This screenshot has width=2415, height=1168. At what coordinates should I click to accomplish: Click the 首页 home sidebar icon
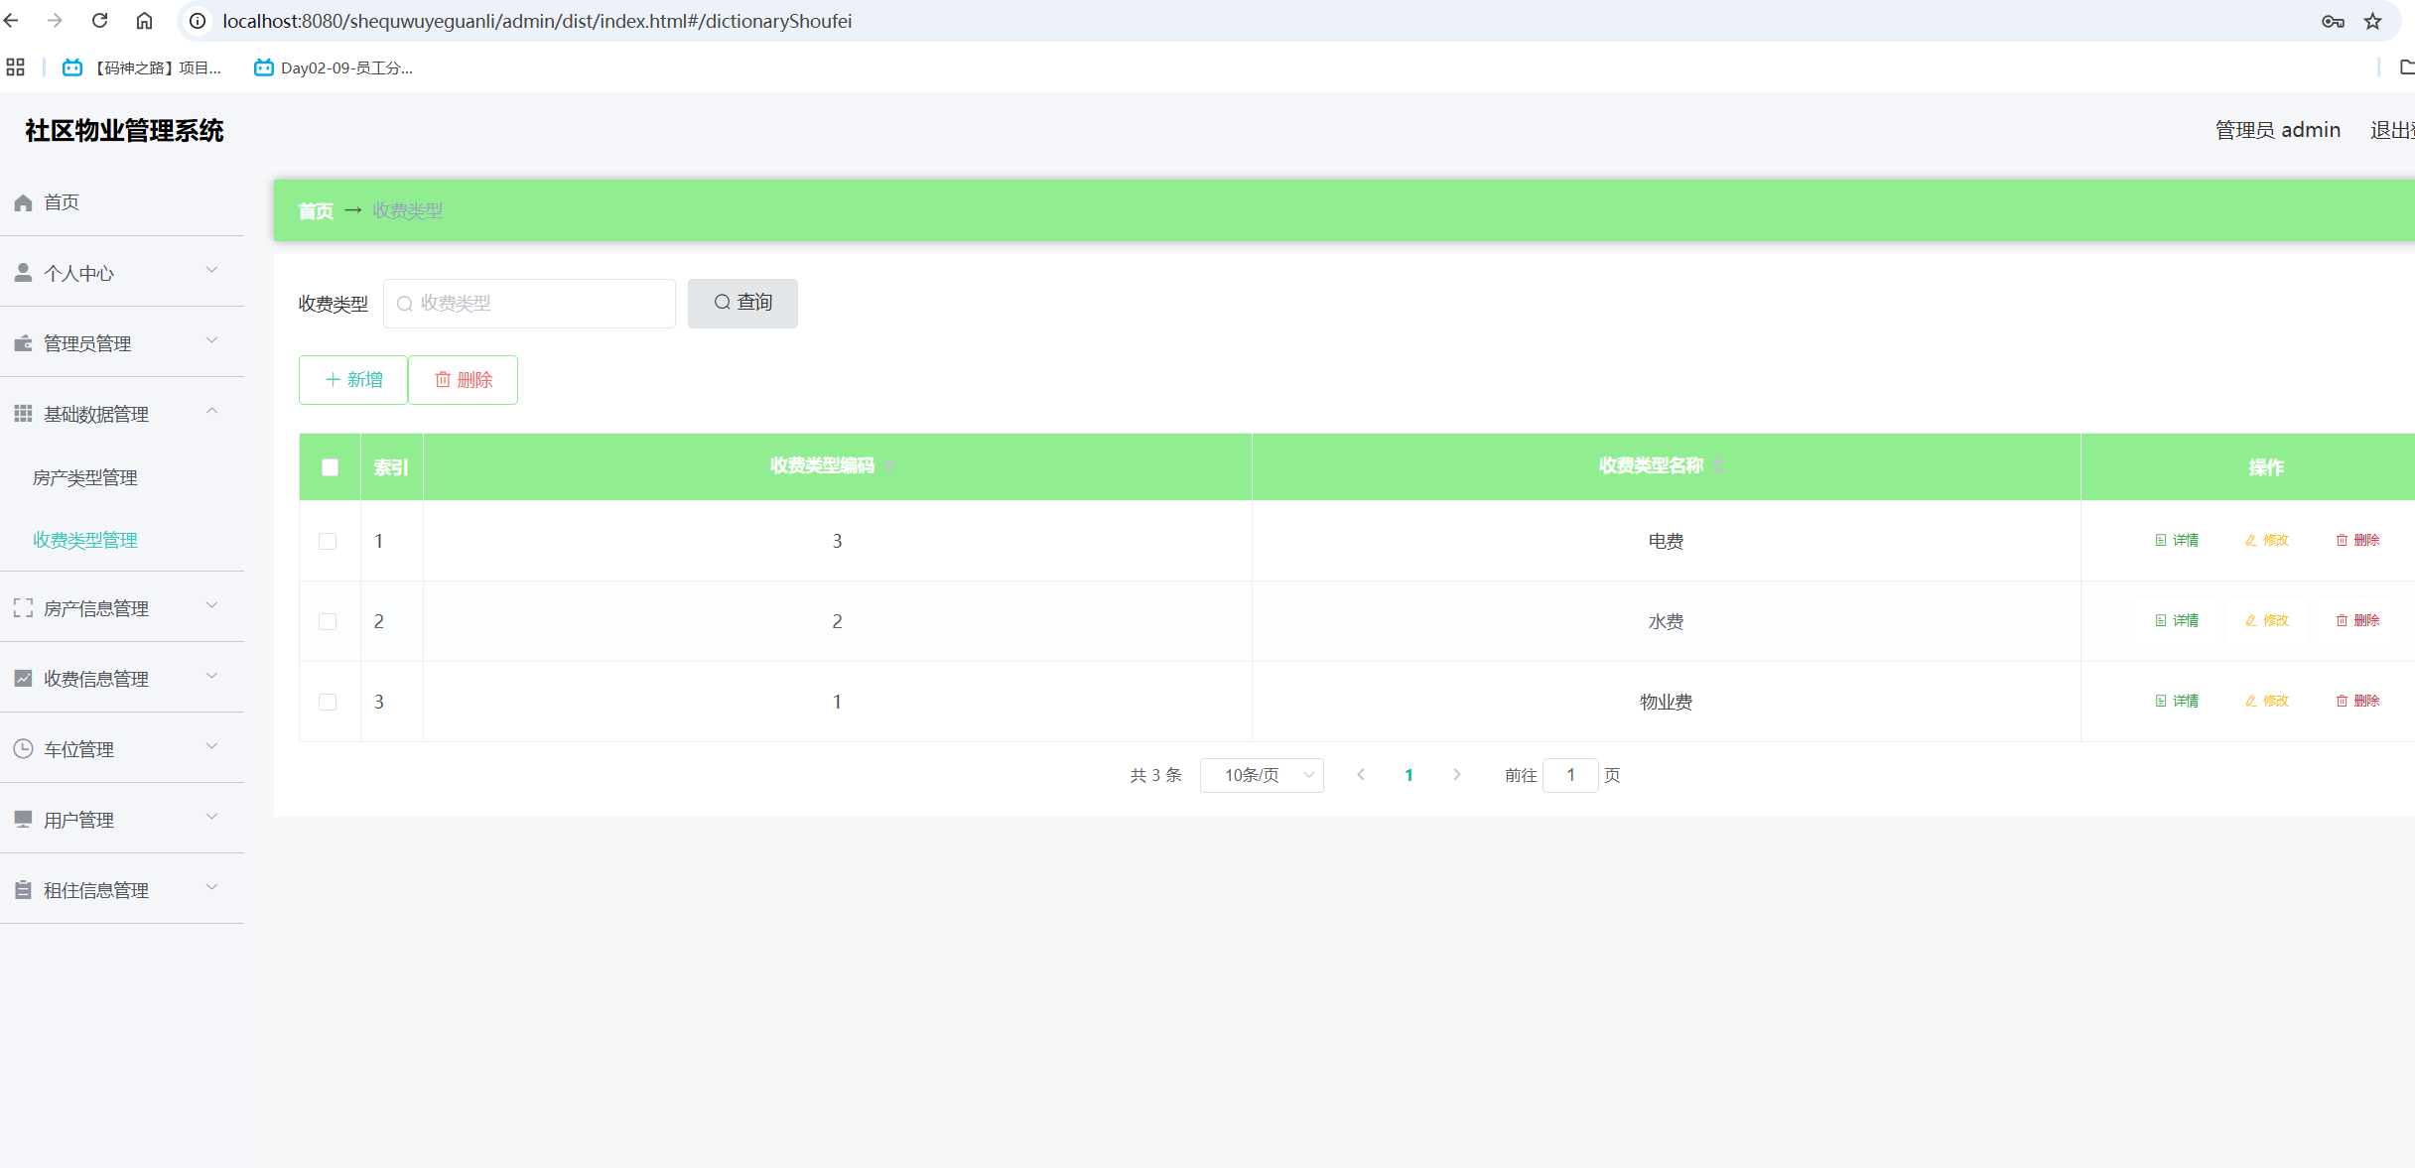(x=23, y=202)
